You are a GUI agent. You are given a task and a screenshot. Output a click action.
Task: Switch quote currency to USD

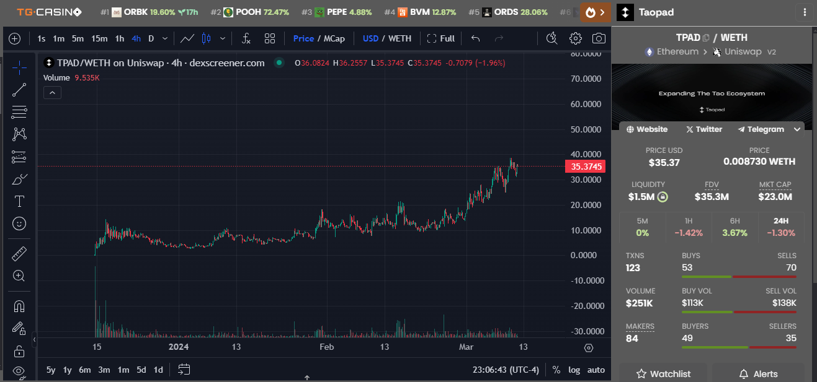click(x=370, y=38)
